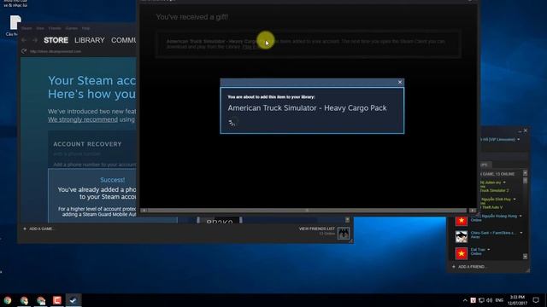Click Chirp-Sant friend's avatar
Viewport: 547px width, 307px height.
(462, 236)
